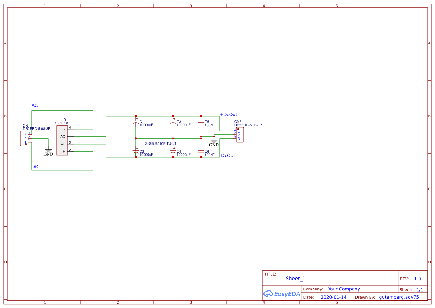
Task: Click the Sheet_1 title text
Action: click(x=295, y=278)
